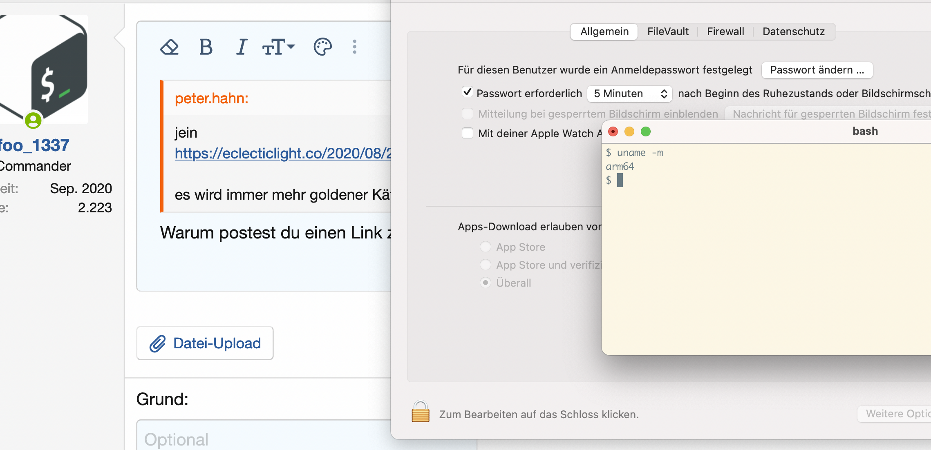Switch to the Firewall tab

point(725,31)
